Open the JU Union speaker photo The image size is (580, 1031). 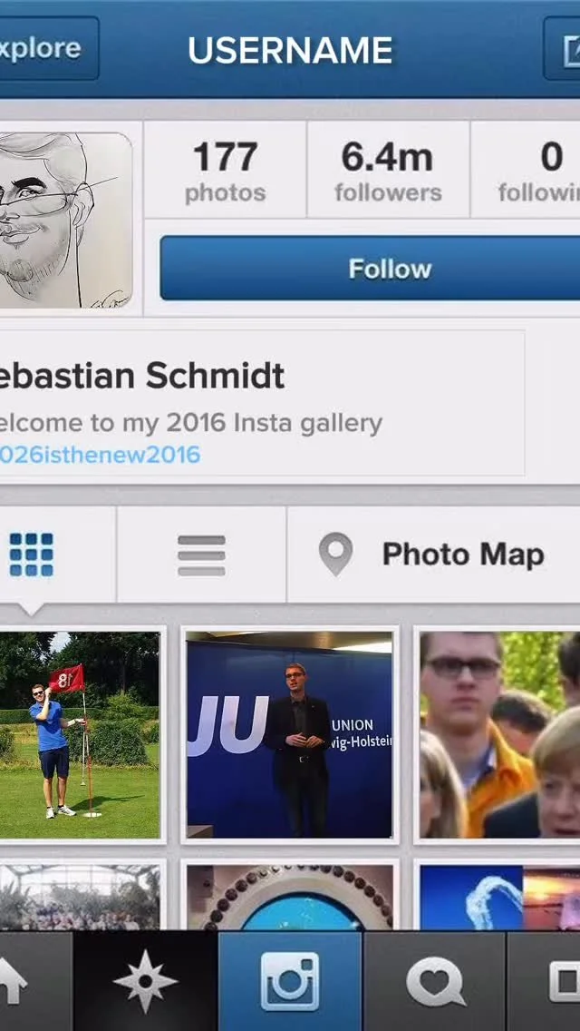coord(290,734)
